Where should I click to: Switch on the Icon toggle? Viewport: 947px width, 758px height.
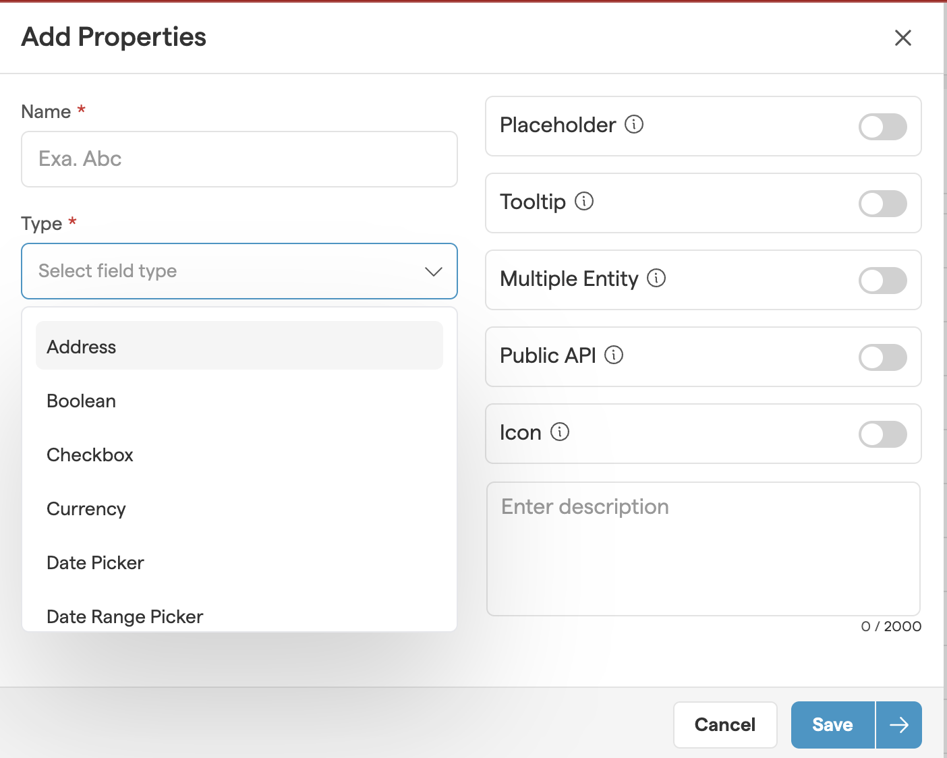tap(882, 434)
